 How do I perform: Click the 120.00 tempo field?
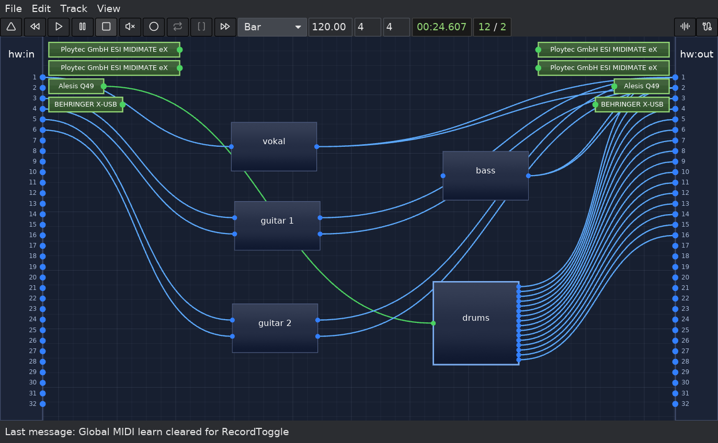click(330, 27)
